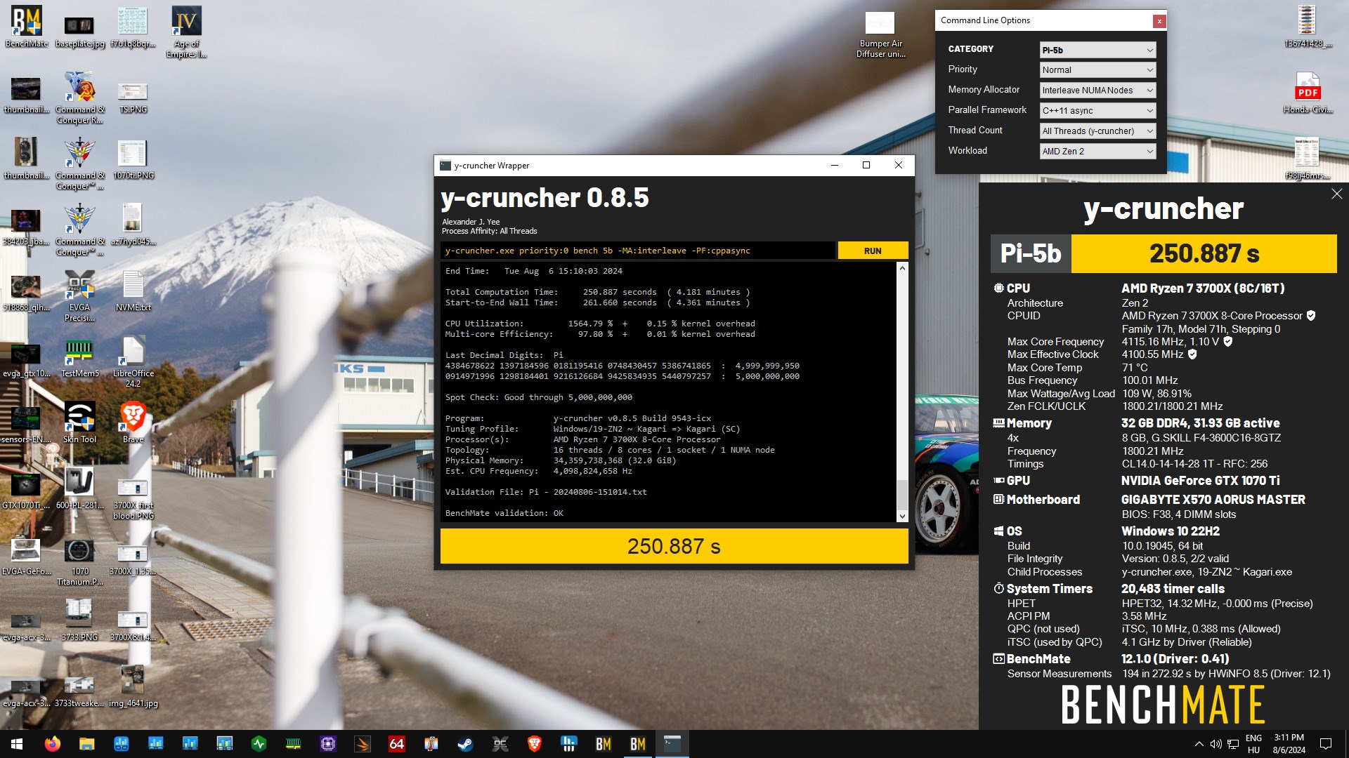
Task: Open the Priority dropdown set to Normal
Action: 1097,70
